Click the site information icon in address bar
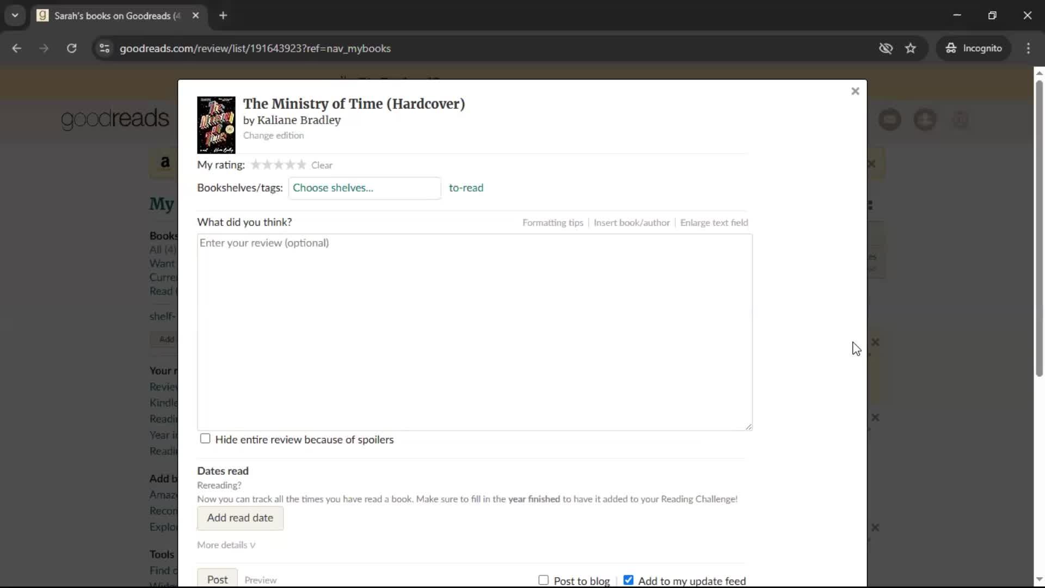 tap(104, 48)
